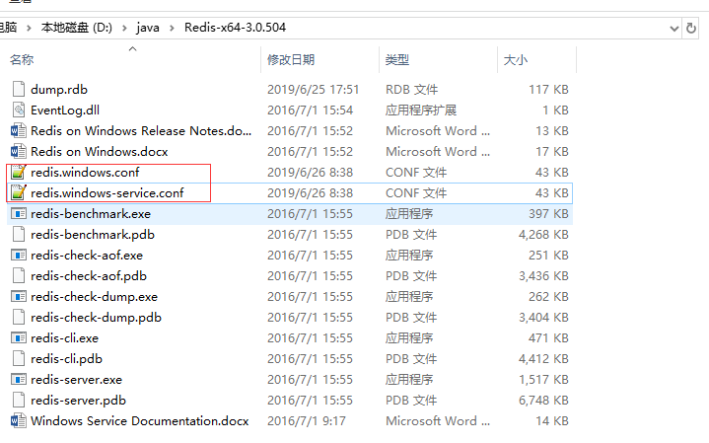
Task: Click the redis-check-aof.pdb file icon
Action: point(19,275)
